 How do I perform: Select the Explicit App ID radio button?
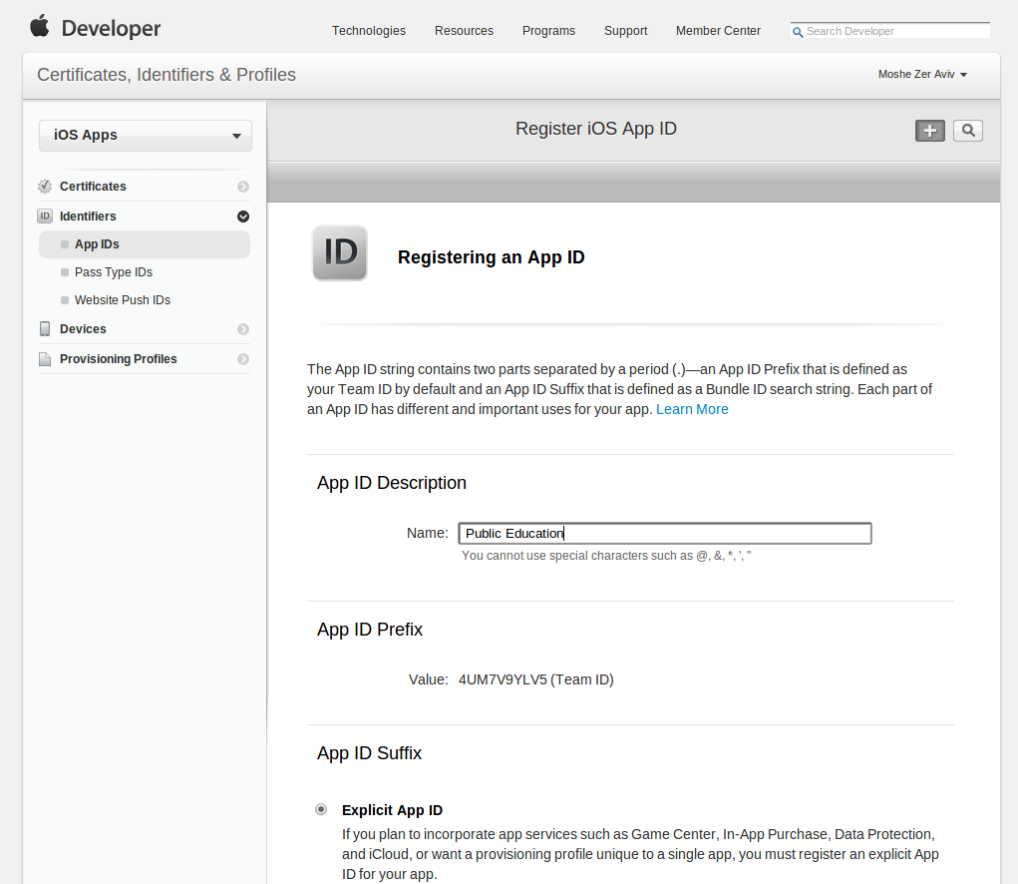pos(321,809)
